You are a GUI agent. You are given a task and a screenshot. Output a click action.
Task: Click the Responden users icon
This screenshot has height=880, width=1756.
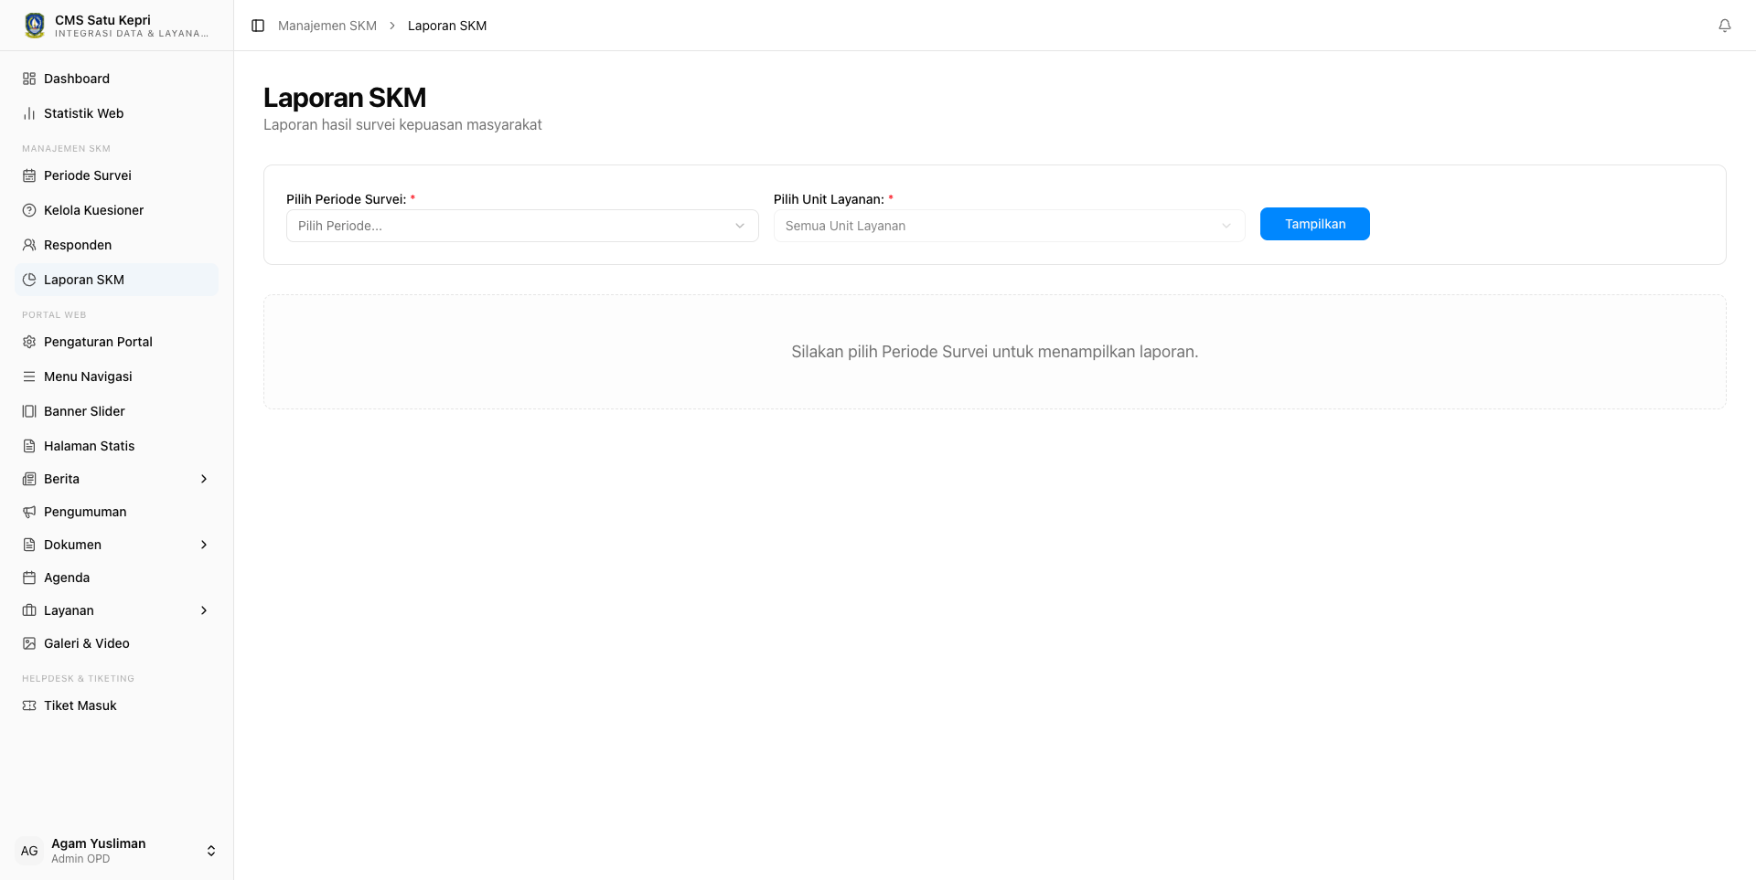[x=29, y=245]
